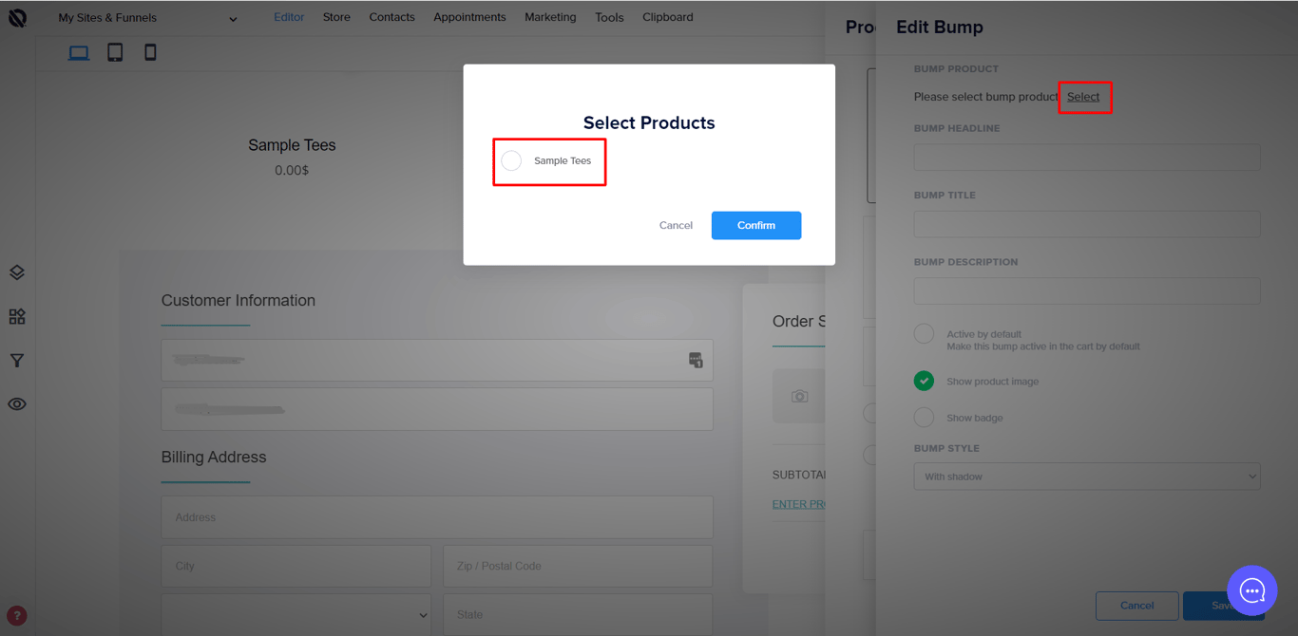Enable the Active by default option
This screenshot has width=1298, height=636.
point(924,334)
